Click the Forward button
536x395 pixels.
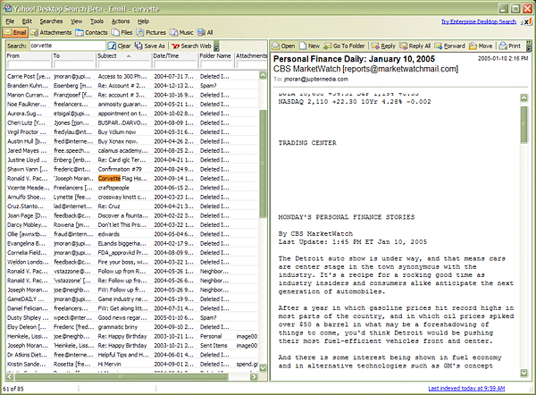point(450,46)
